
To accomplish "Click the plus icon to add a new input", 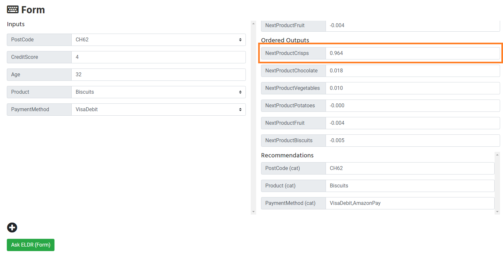I will (x=12, y=228).
